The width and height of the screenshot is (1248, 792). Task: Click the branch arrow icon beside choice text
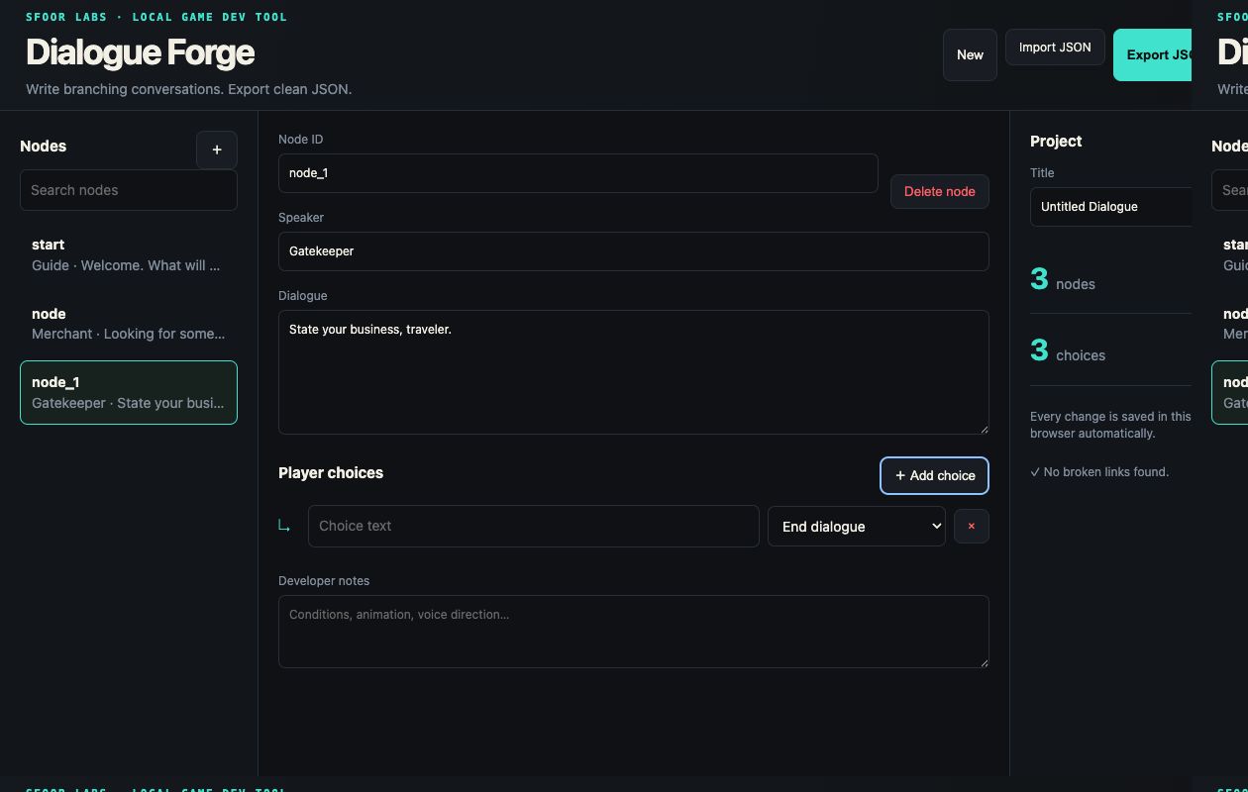coord(284,526)
